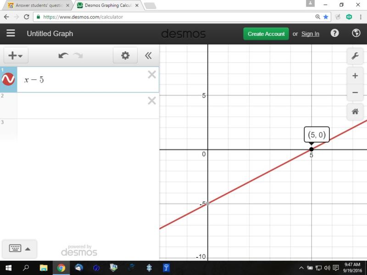Open the Desmos hamburger menu
Viewport: 367px width, 275px height.
pos(11,33)
